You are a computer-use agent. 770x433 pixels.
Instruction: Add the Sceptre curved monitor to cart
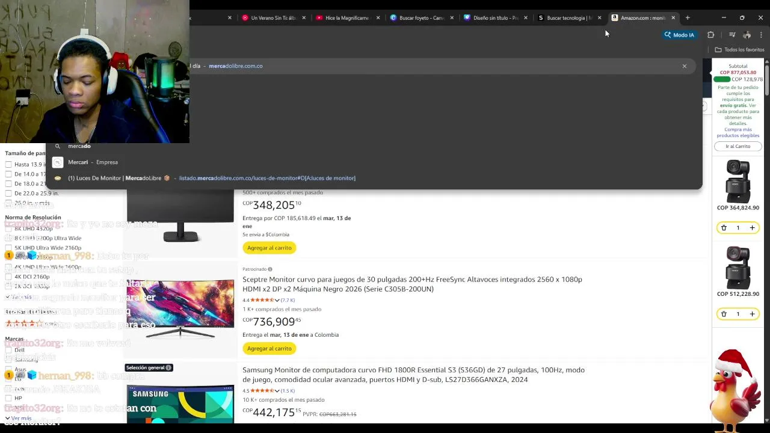point(269,349)
